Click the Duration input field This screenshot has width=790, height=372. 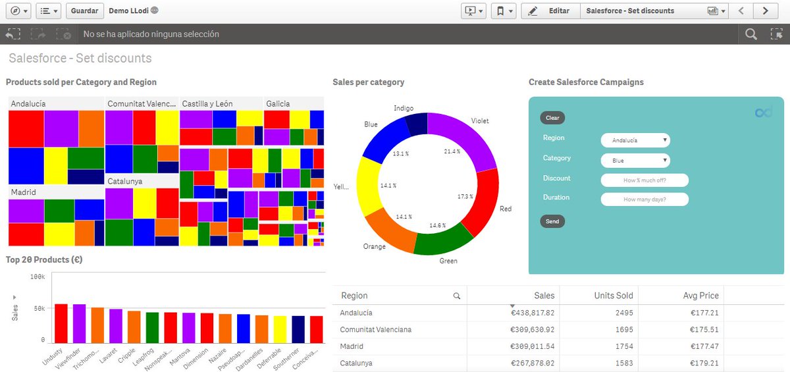click(645, 199)
